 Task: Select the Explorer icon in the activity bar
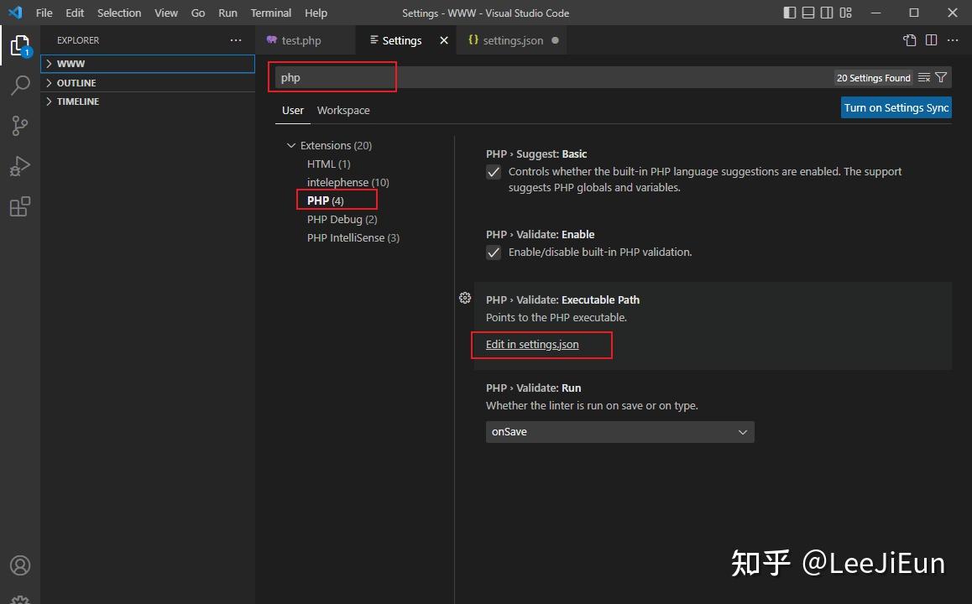[20, 45]
